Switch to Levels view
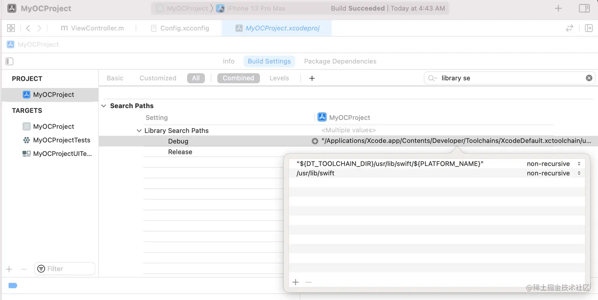 [279, 78]
